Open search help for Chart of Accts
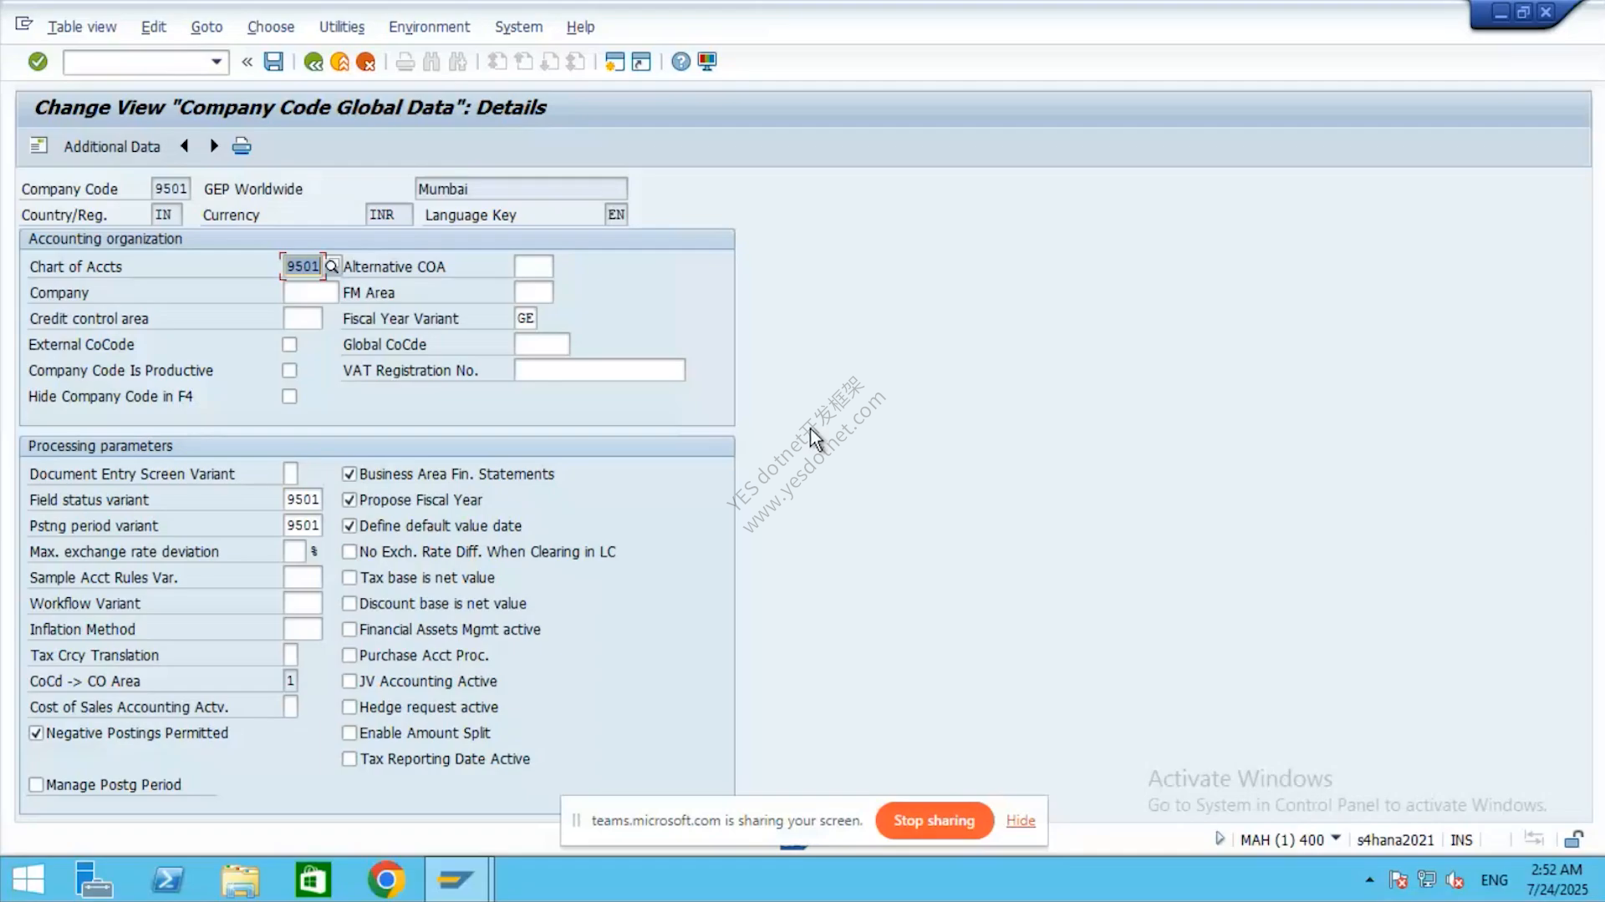1605x902 pixels. coord(332,266)
